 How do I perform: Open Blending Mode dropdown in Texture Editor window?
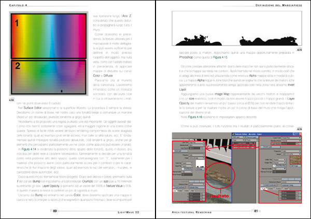(x=291, y=141)
